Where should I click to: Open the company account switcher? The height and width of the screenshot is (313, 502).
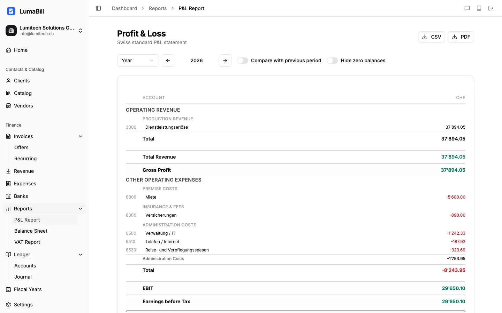click(x=80, y=31)
